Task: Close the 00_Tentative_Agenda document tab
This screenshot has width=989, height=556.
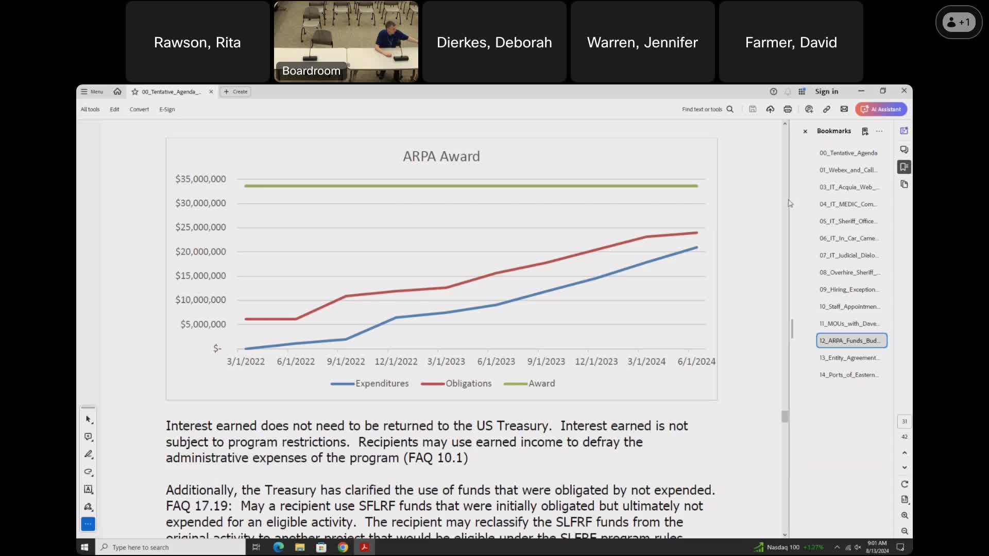Action: pos(211,92)
